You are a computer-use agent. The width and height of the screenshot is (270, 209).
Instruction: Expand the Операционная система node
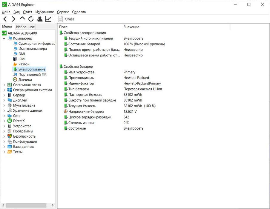(x=4, y=90)
